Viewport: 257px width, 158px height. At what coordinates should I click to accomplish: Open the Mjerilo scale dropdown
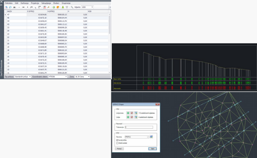(87, 7)
